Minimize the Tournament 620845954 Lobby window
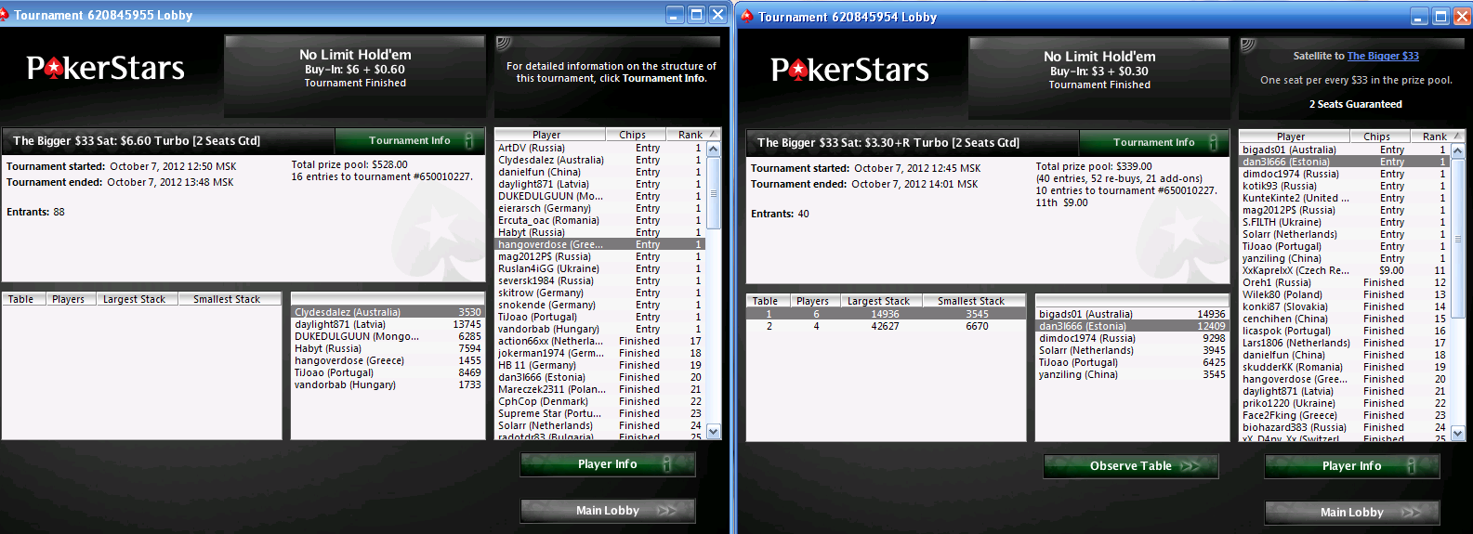1473x534 pixels. click(1419, 17)
